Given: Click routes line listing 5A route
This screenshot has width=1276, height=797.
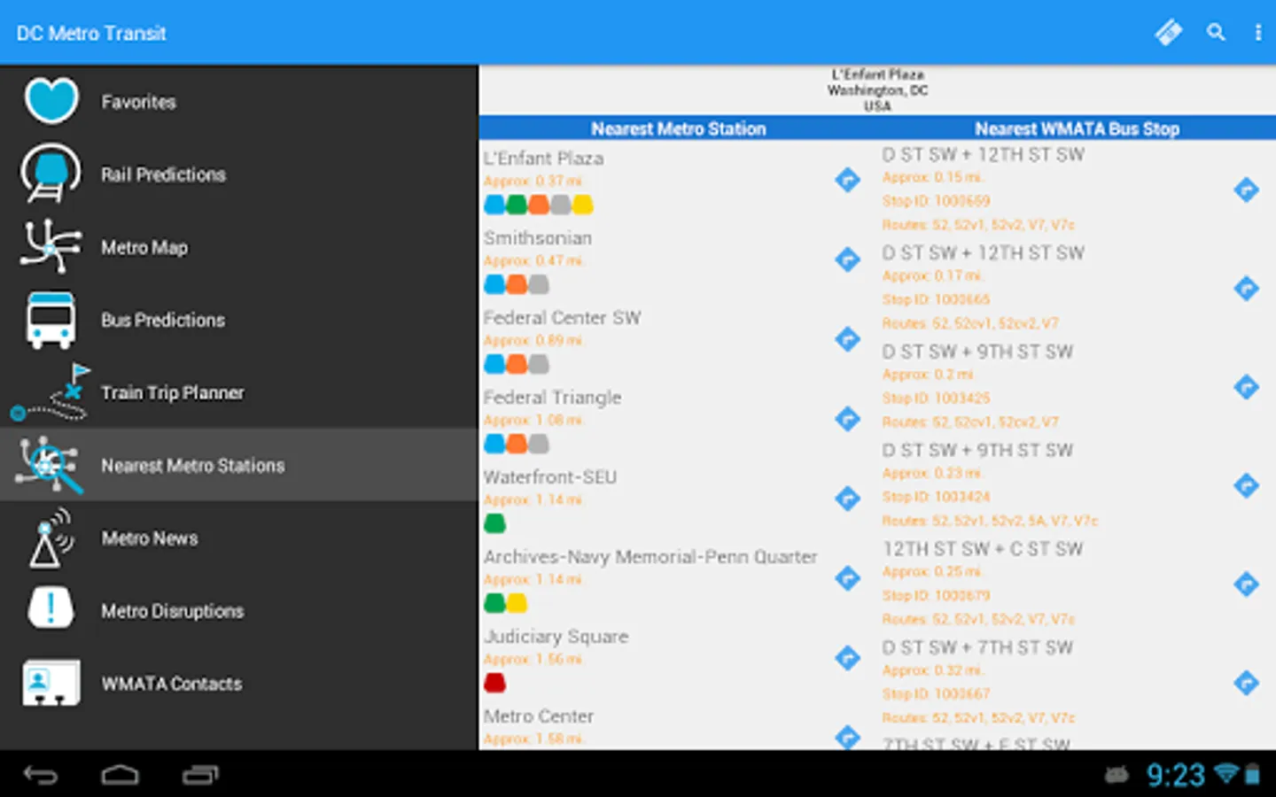Looking at the screenshot, I should tap(990, 521).
